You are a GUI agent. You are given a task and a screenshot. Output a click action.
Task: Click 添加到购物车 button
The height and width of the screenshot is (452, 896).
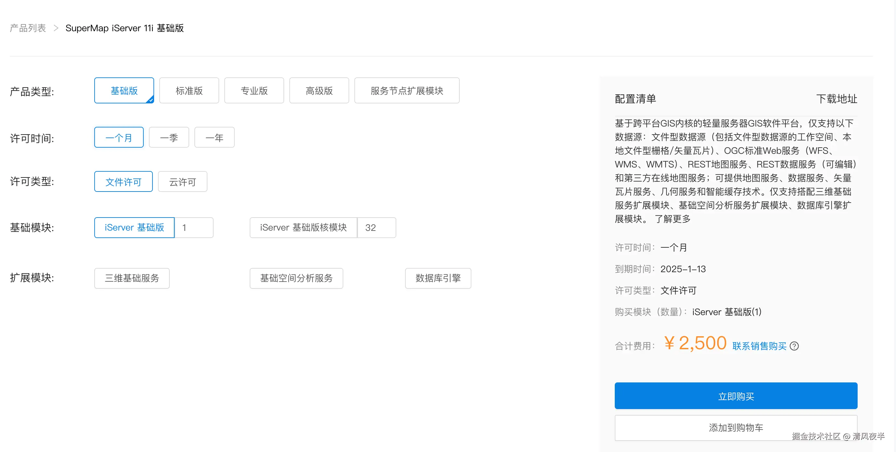coord(736,427)
